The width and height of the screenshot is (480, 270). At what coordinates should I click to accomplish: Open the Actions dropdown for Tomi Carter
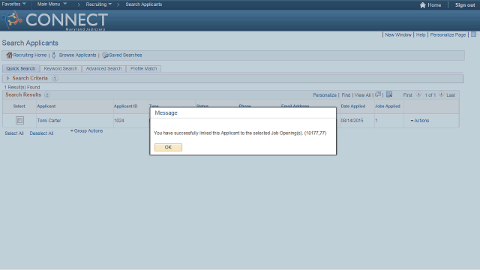[x=420, y=121]
